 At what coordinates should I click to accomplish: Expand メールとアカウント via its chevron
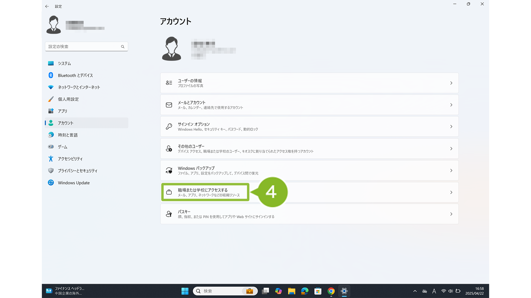click(451, 105)
